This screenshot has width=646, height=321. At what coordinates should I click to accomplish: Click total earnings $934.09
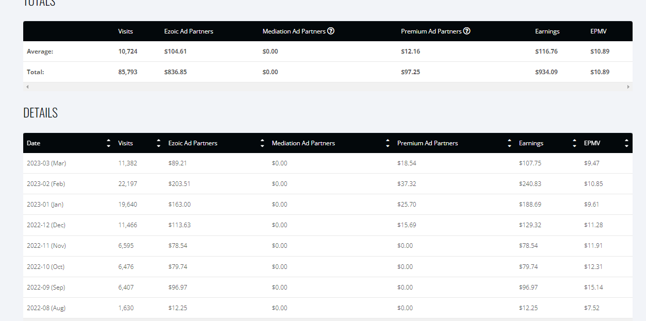546,72
